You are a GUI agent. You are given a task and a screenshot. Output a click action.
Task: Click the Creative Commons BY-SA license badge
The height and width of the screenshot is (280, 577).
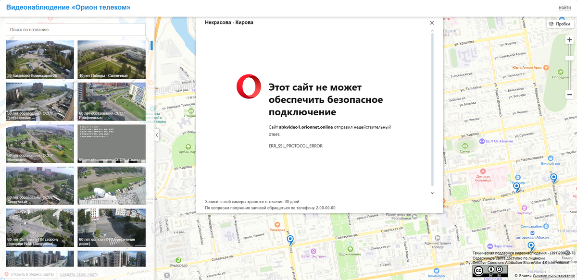point(489,270)
